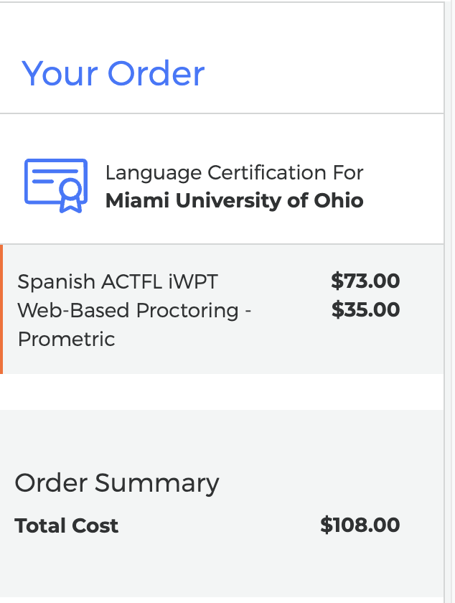
Task: Select the "Your Order" heading
Action: pyautogui.click(x=113, y=73)
